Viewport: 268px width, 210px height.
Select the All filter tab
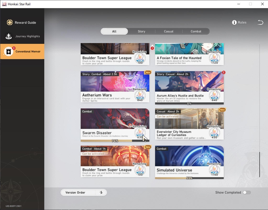tap(114, 31)
